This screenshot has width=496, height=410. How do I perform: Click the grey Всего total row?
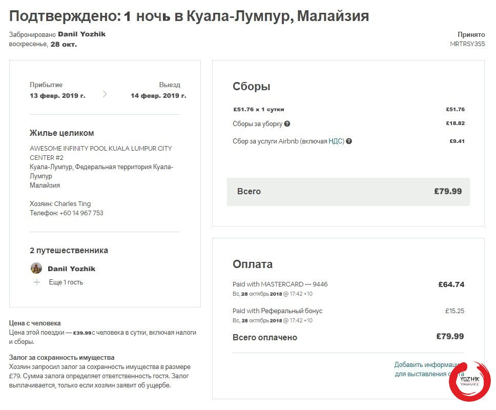(x=348, y=192)
